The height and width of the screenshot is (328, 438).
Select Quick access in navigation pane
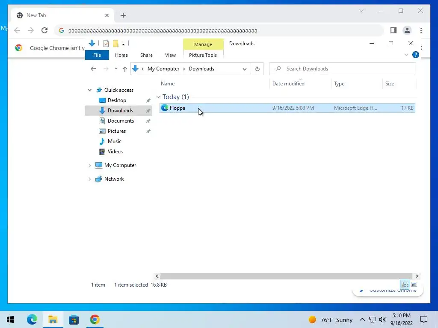(x=119, y=90)
